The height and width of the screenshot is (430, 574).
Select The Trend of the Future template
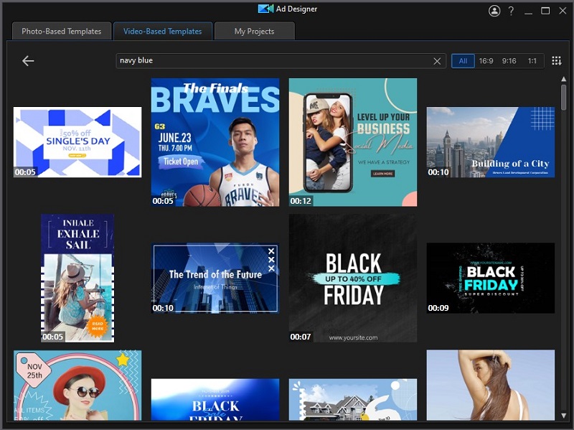coord(215,278)
